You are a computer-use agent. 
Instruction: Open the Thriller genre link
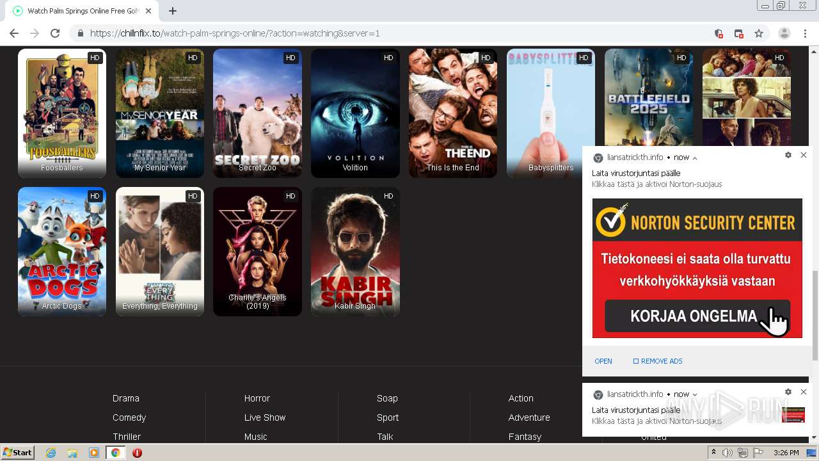point(127,437)
